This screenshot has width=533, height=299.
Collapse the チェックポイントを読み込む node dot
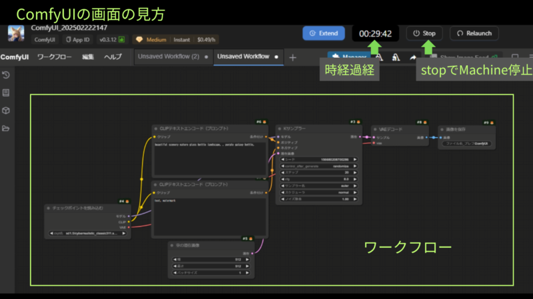click(48, 208)
